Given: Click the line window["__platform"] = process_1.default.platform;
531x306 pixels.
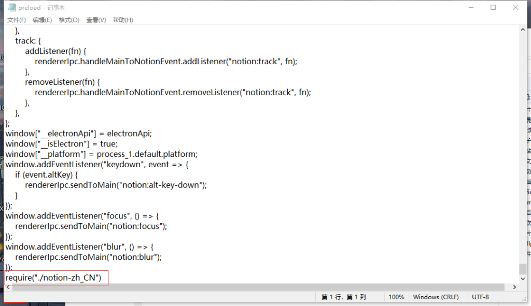Looking at the screenshot, I should click(x=101, y=154).
